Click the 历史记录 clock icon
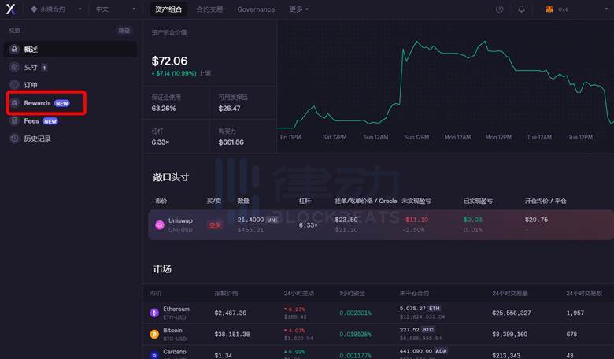 14,139
